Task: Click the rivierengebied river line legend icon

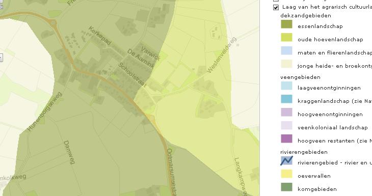Action: click(286, 161)
